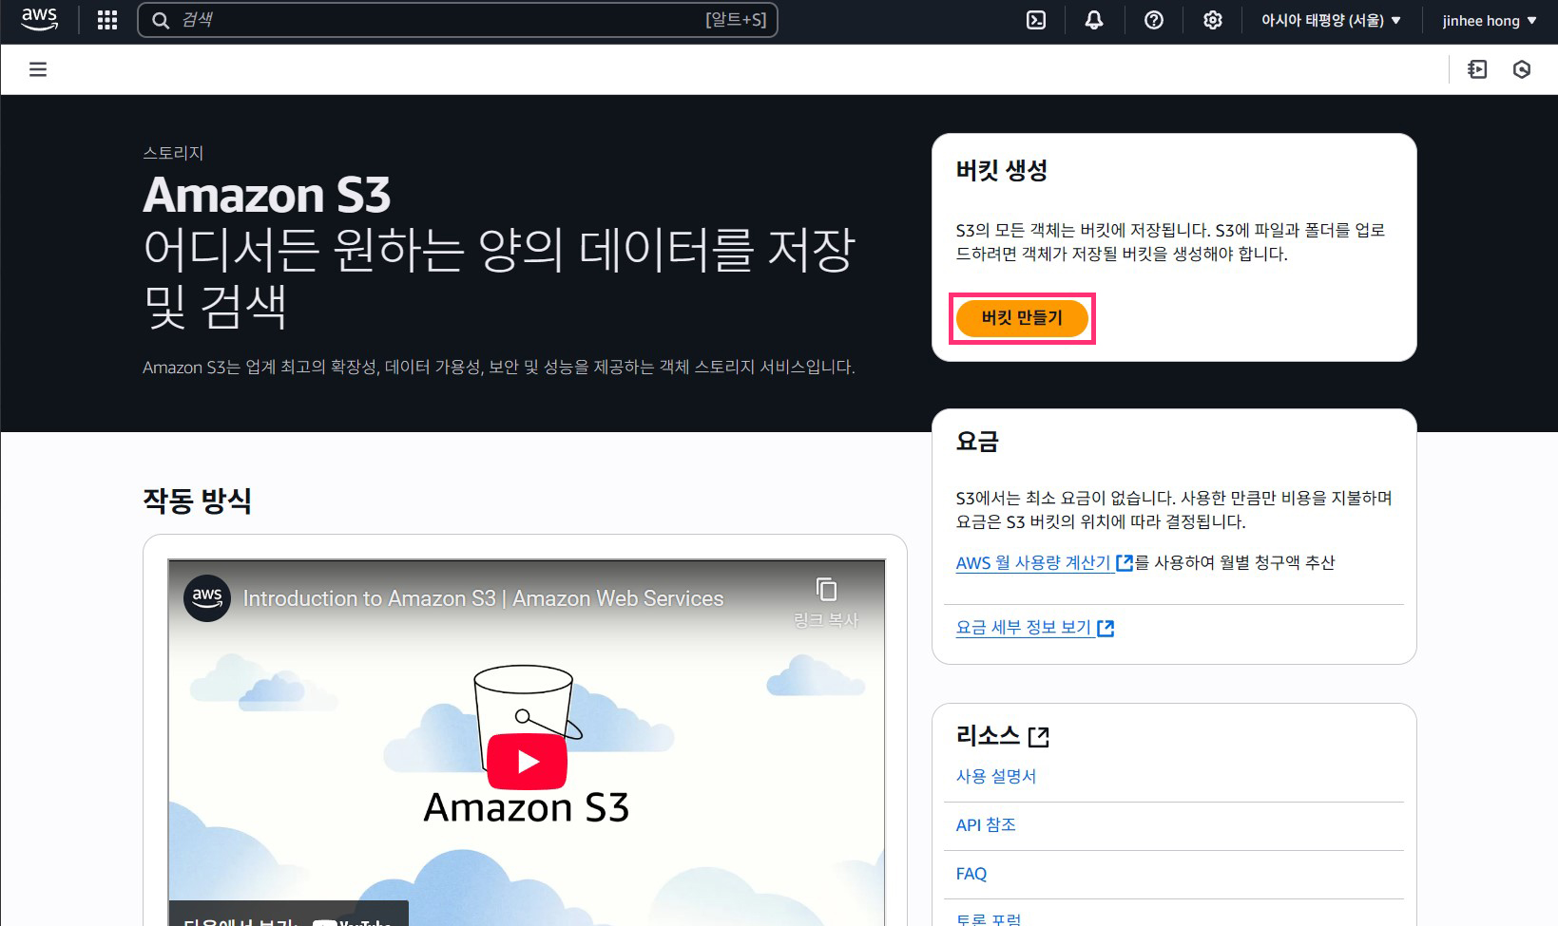Expand the jinhee hong account menu

[x=1489, y=20]
